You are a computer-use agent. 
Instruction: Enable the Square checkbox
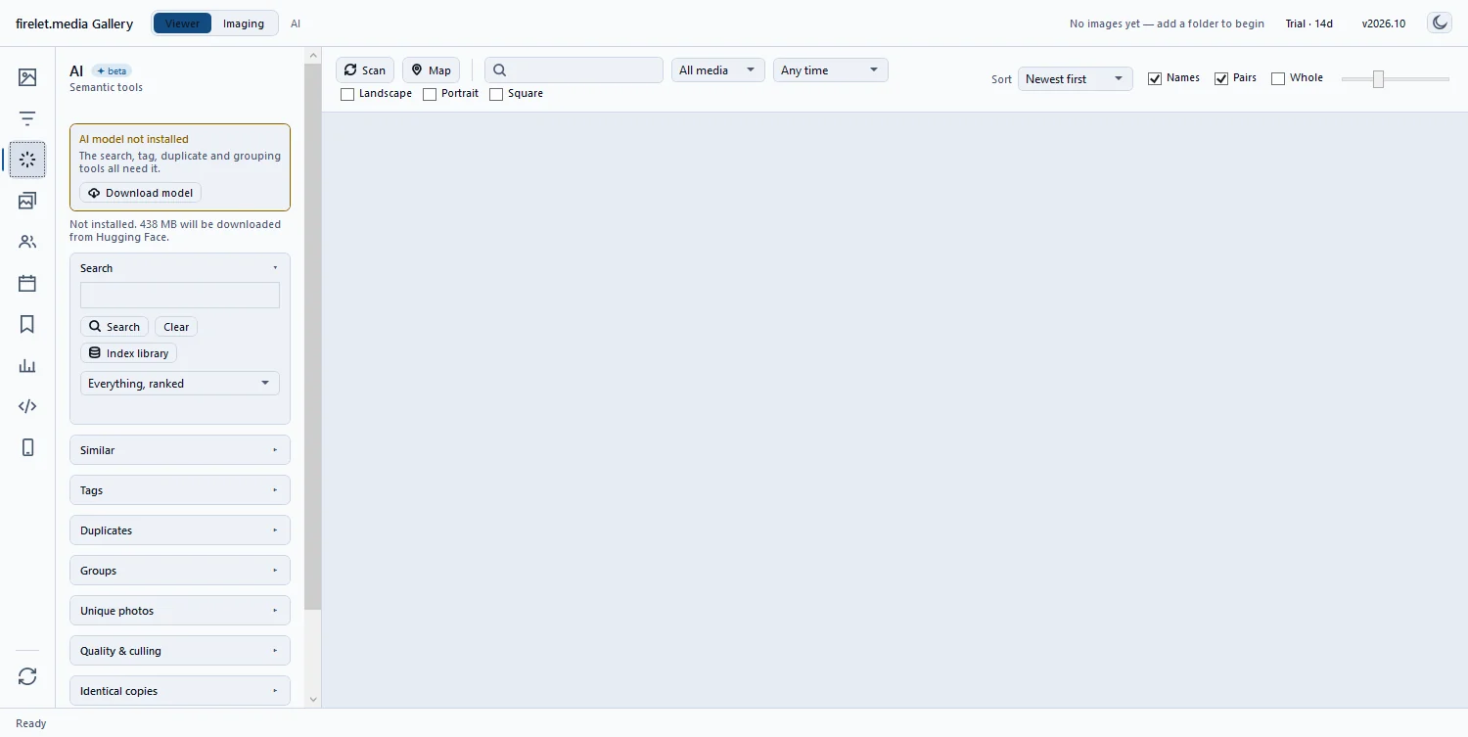coord(496,94)
